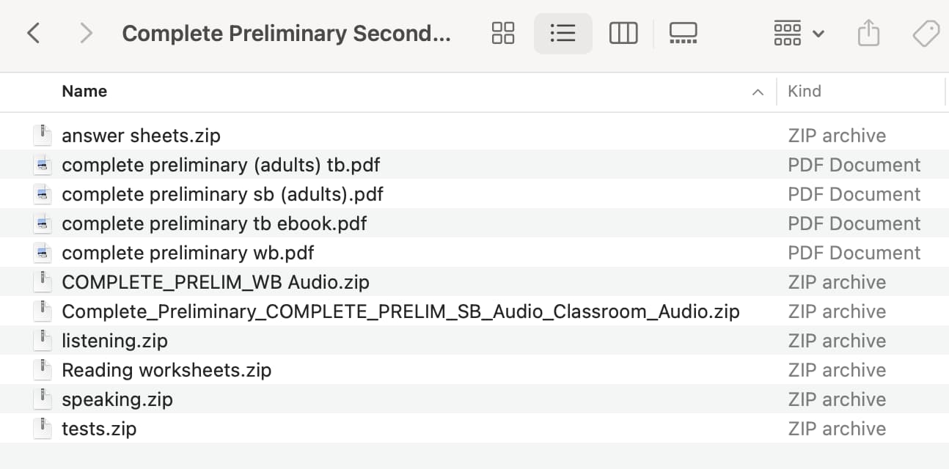The height and width of the screenshot is (469, 949).
Task: Click the tests.zip file icon
Action: pos(43,429)
